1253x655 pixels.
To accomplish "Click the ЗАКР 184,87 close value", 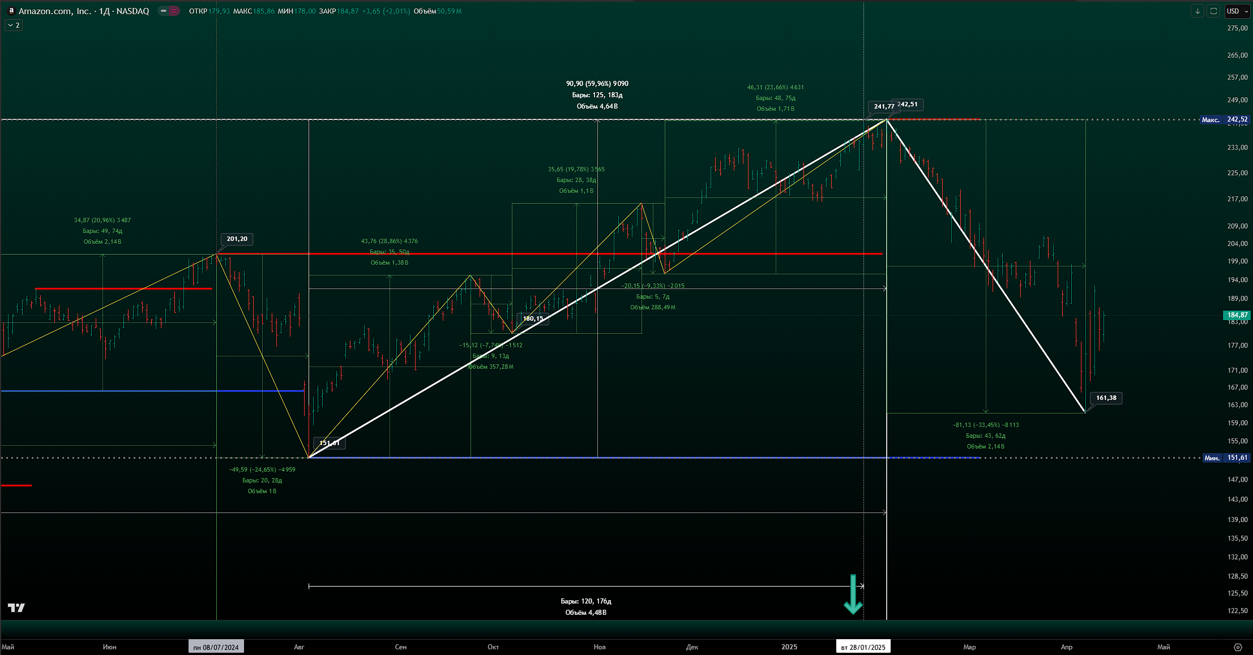I will pyautogui.click(x=339, y=11).
